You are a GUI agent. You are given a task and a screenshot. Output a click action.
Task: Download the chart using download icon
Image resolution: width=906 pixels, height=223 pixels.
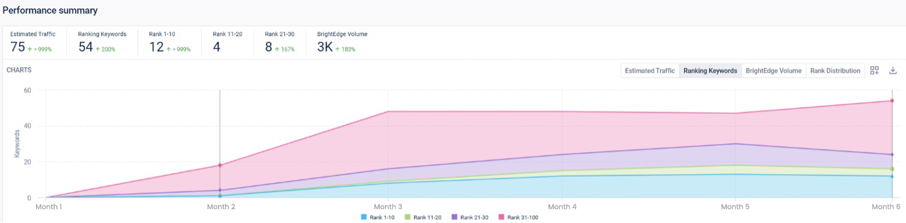point(893,70)
